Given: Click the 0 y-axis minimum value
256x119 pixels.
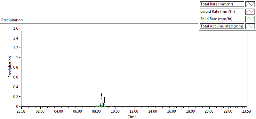Looking at the screenshot, I should (19, 106).
